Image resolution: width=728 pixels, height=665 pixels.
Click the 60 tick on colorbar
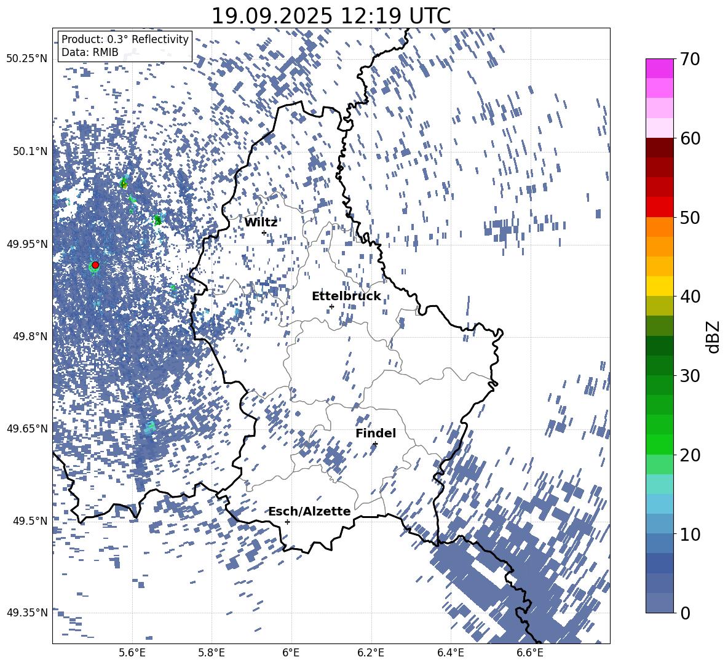[690, 138]
